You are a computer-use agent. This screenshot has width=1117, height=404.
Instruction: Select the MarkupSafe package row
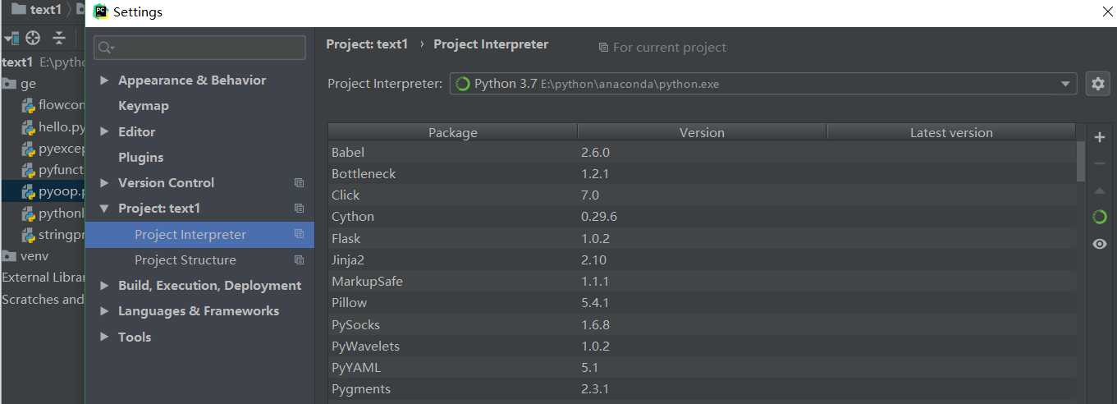coord(702,282)
